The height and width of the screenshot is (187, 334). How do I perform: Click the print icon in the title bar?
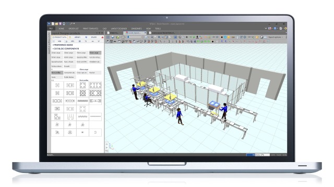[64, 24]
